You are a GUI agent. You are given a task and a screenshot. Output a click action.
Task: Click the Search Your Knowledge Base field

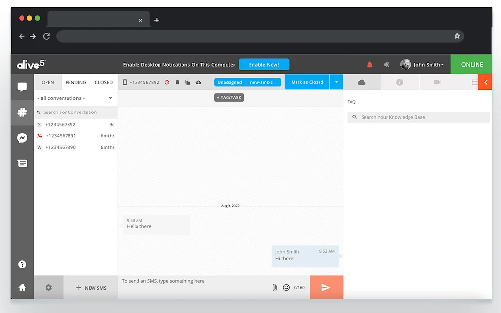click(x=419, y=117)
